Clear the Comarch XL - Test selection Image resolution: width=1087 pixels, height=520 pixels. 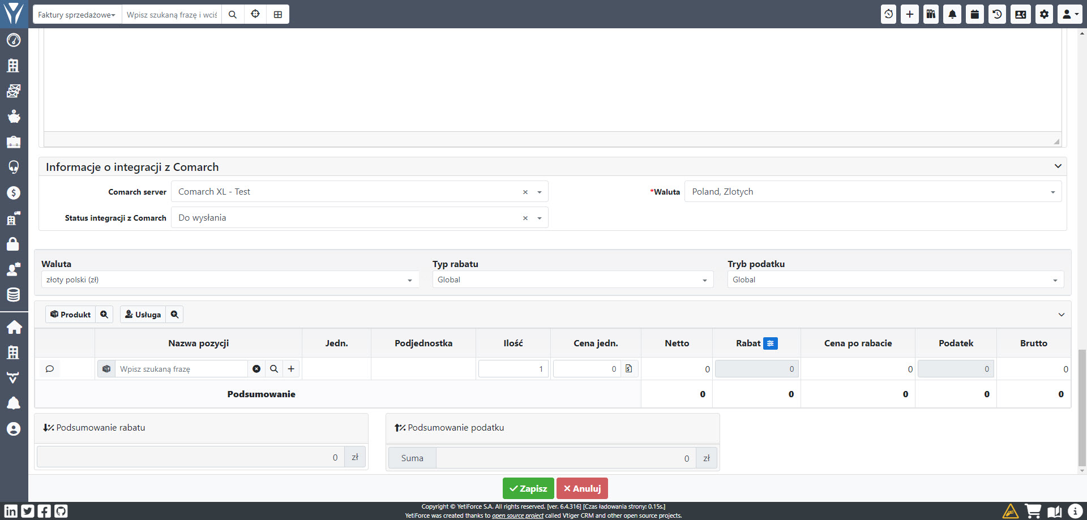click(525, 192)
